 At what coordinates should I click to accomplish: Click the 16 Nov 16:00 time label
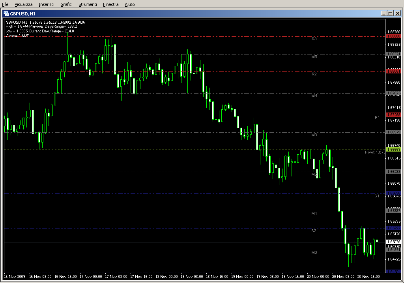point(65,277)
